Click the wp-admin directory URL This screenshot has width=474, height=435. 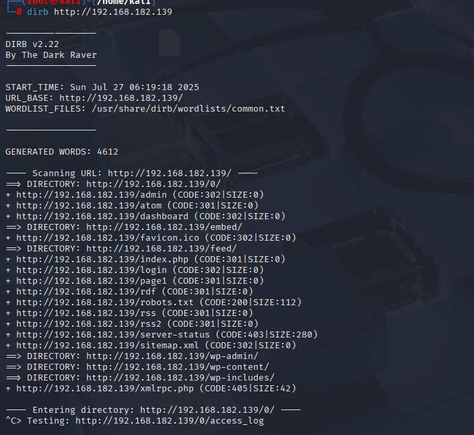pos(172,356)
